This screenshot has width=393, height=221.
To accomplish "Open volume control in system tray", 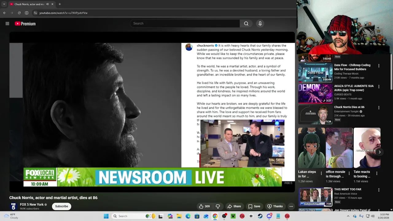I will pyautogui.click(x=373, y=216).
